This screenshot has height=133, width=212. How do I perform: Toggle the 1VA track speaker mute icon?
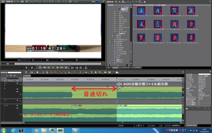17,89
